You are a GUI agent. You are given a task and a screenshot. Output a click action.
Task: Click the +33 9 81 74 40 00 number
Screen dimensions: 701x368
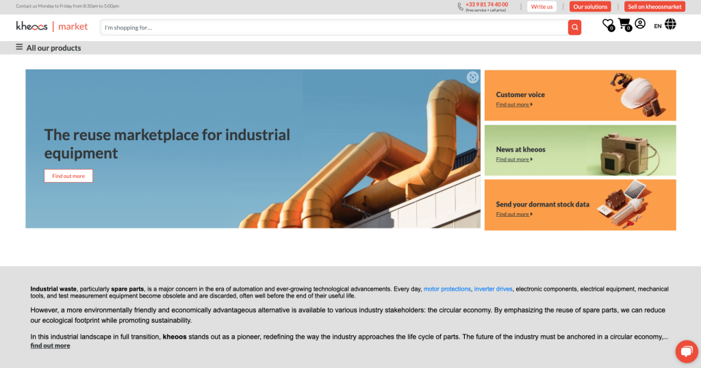click(x=487, y=5)
